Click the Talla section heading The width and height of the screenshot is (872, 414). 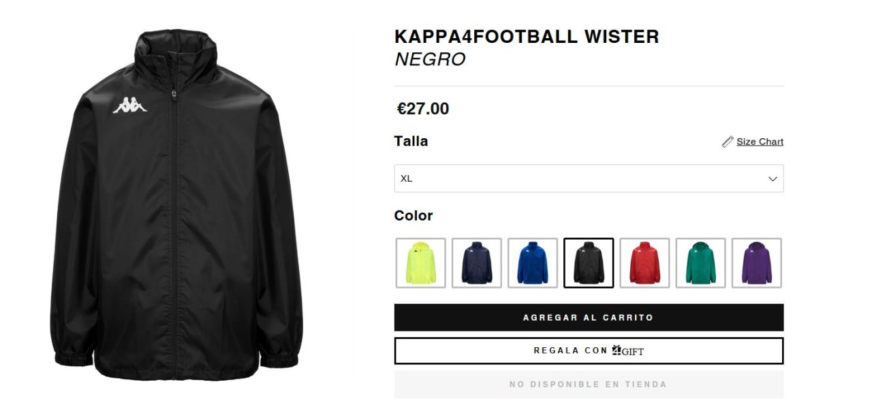(x=411, y=142)
